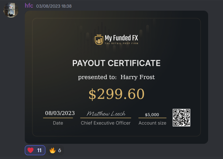The image size is (223, 159).
Task: Click the Chief Executive Officer label
Action: pos(106,123)
